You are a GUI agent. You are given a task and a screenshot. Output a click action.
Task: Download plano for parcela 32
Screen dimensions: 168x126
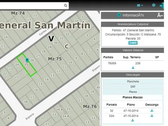point(152,111)
